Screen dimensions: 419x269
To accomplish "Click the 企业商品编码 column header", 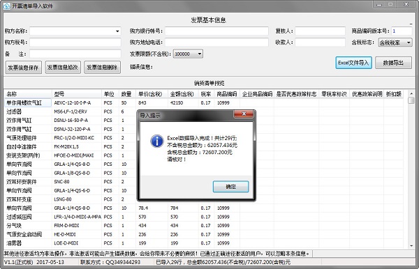I will tap(257, 94).
